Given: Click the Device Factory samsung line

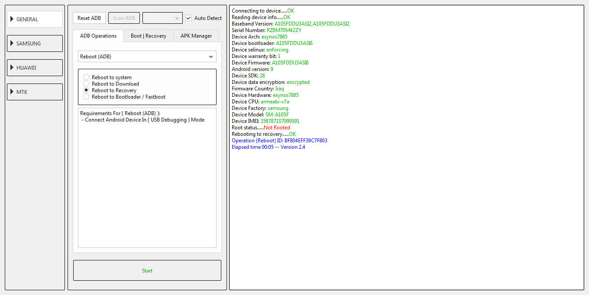Looking at the screenshot, I should pos(260,108).
